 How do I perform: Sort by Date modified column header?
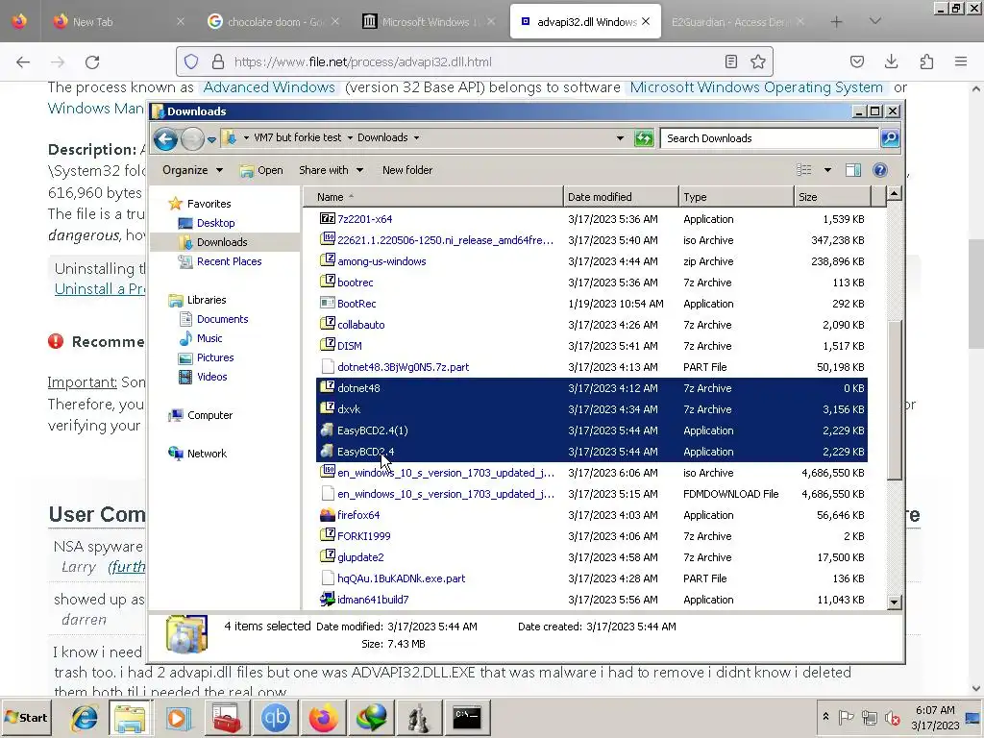[x=621, y=197]
